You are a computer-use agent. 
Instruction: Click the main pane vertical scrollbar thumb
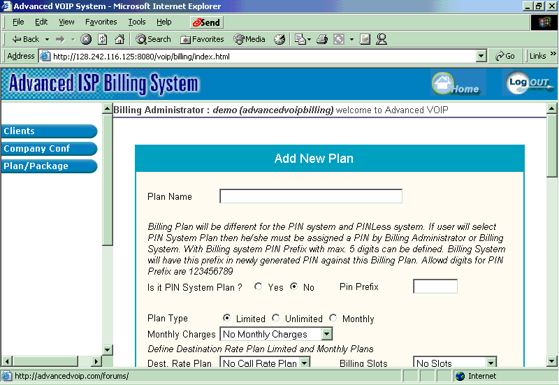(552, 145)
